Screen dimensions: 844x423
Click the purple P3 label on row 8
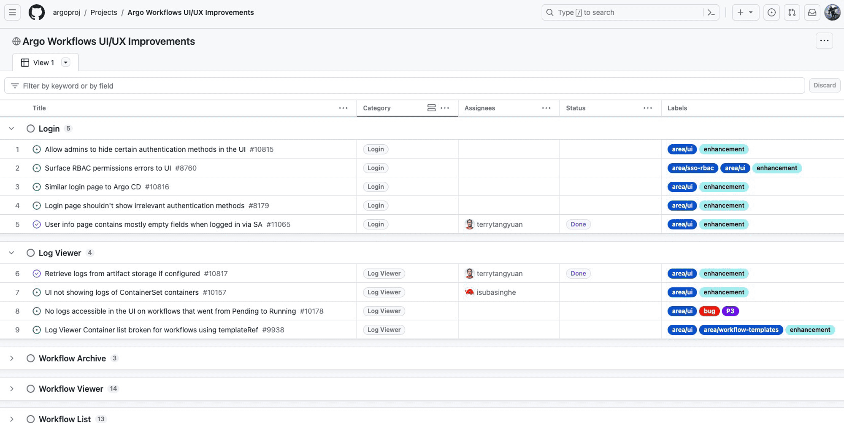[730, 311]
